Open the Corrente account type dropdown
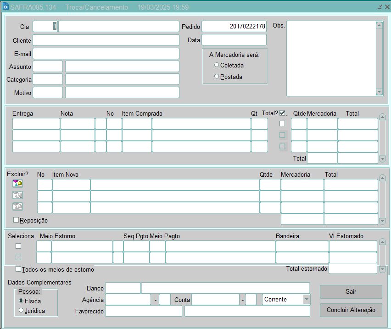Image resolution: width=391 pixels, height=329 pixels. pyautogui.click(x=306, y=300)
